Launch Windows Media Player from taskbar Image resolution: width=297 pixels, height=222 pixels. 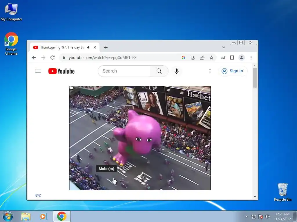[43, 216]
